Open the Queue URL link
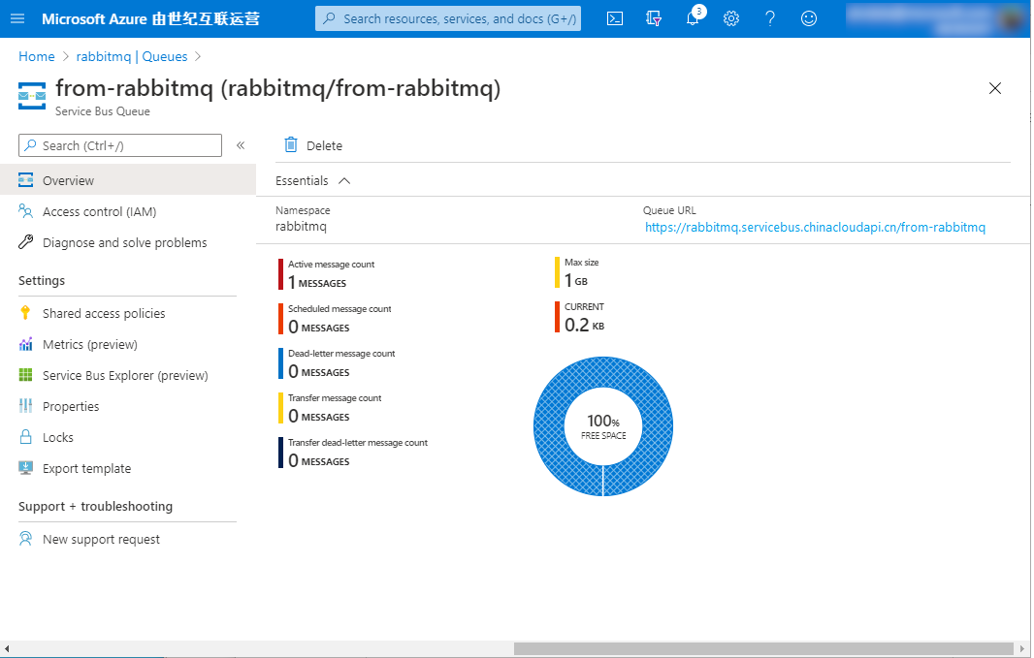 click(x=815, y=228)
